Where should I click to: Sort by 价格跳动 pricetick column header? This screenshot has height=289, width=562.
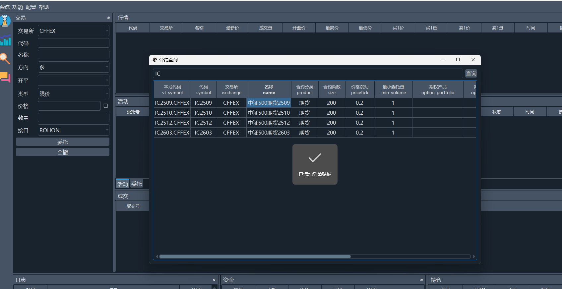(360, 89)
